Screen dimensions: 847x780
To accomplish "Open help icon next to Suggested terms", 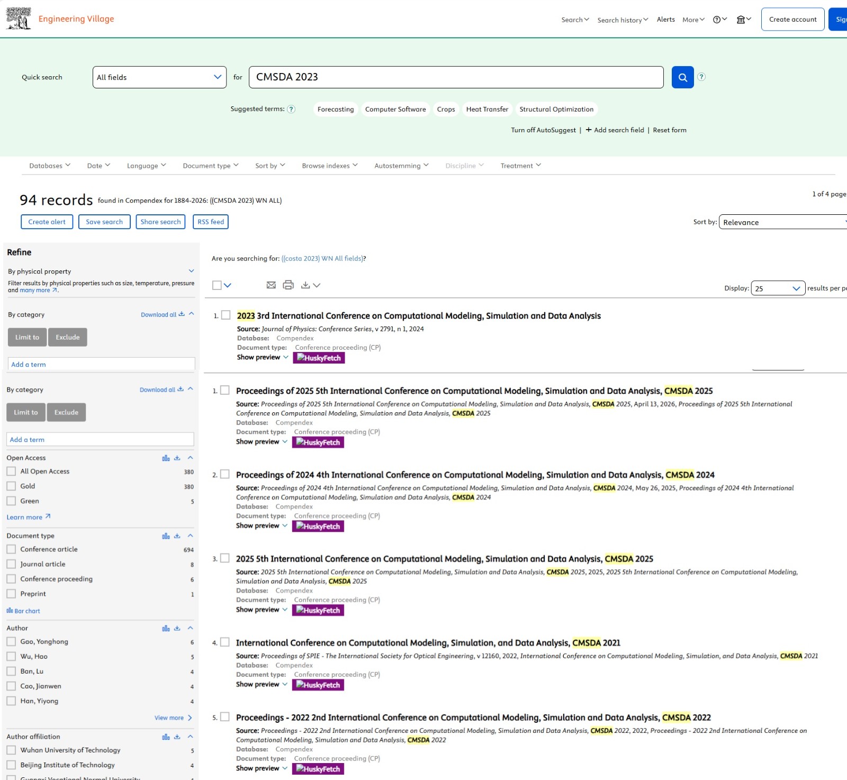I will coord(291,109).
